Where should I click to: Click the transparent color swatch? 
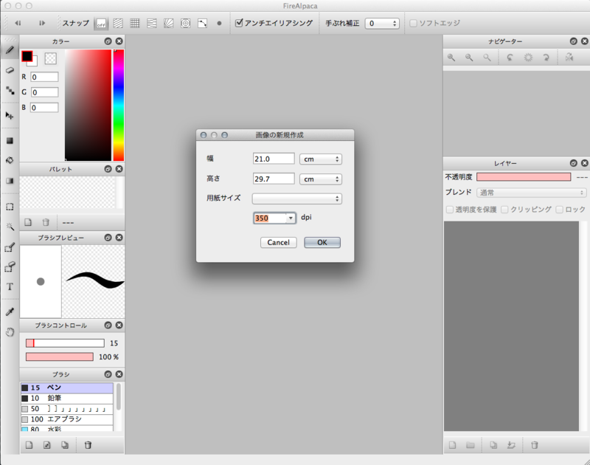point(50,58)
